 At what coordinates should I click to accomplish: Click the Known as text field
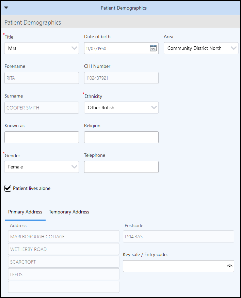click(x=42, y=137)
